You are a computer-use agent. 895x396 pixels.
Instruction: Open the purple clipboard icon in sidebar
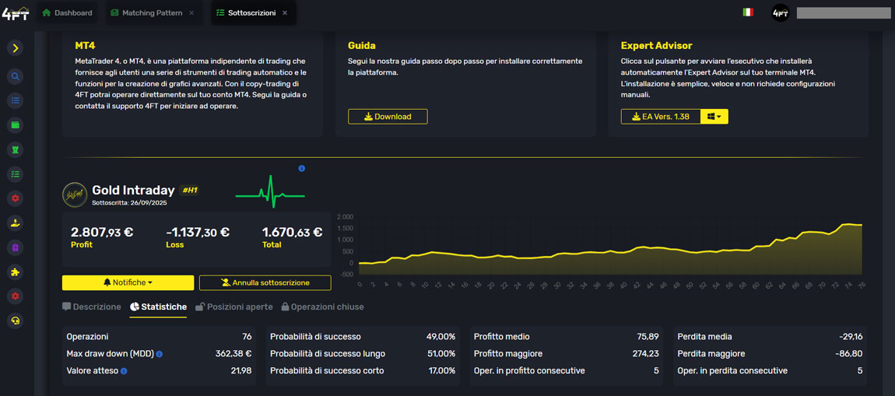[16, 247]
